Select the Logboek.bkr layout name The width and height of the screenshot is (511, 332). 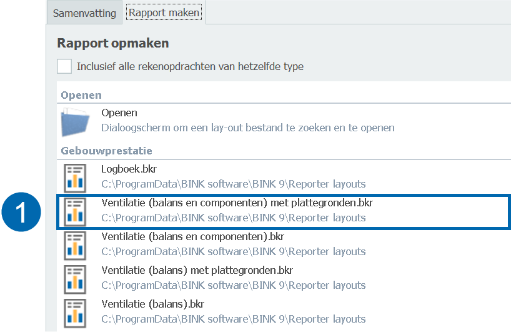[x=129, y=169]
